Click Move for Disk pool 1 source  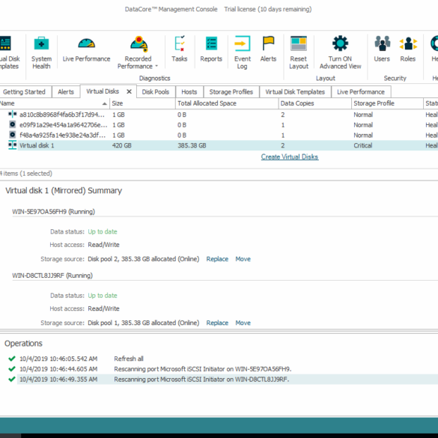(243, 323)
